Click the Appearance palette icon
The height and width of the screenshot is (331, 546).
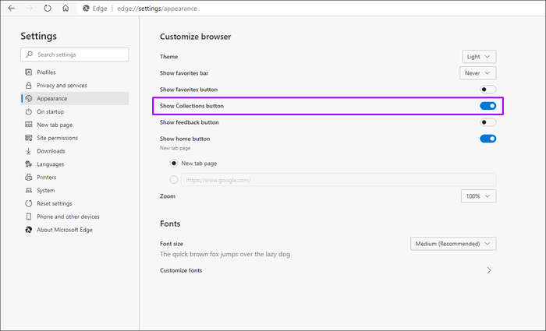pos(29,98)
